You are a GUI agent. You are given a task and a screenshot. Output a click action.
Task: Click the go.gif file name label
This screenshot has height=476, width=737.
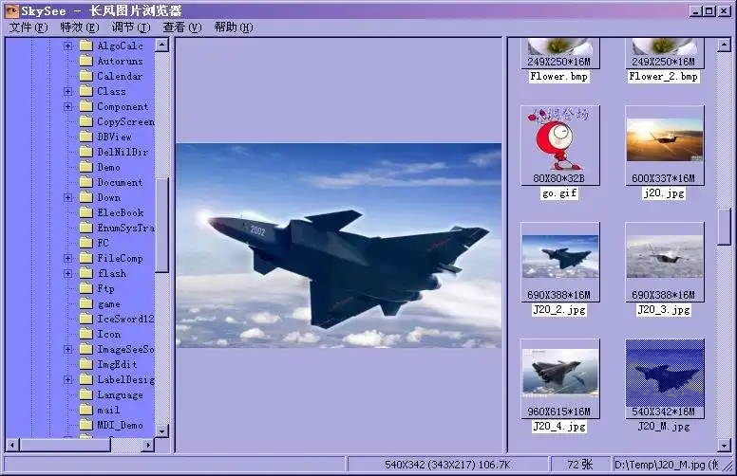click(559, 192)
